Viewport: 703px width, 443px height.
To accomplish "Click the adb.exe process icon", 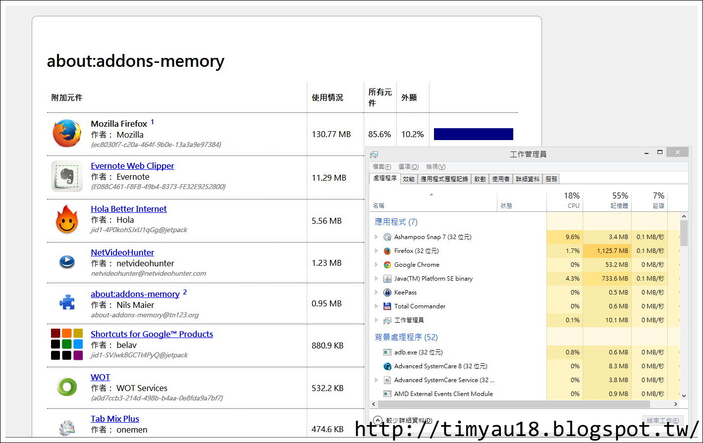I will 387,352.
